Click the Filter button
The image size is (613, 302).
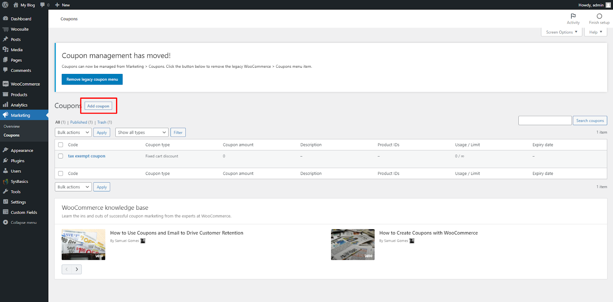point(178,132)
